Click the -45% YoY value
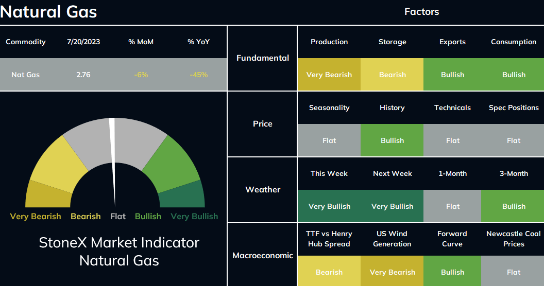 [x=198, y=75]
